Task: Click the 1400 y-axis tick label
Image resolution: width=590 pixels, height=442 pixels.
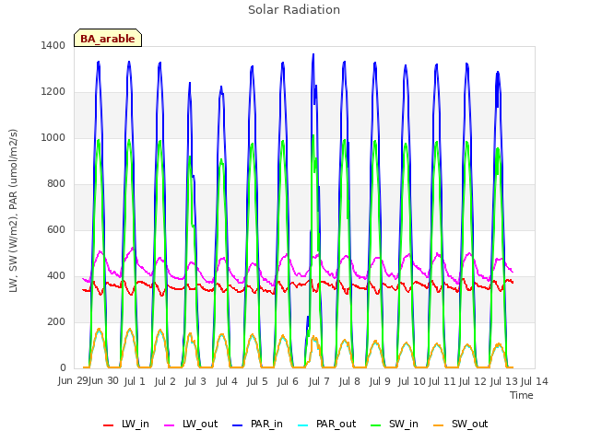Action: 53,45
